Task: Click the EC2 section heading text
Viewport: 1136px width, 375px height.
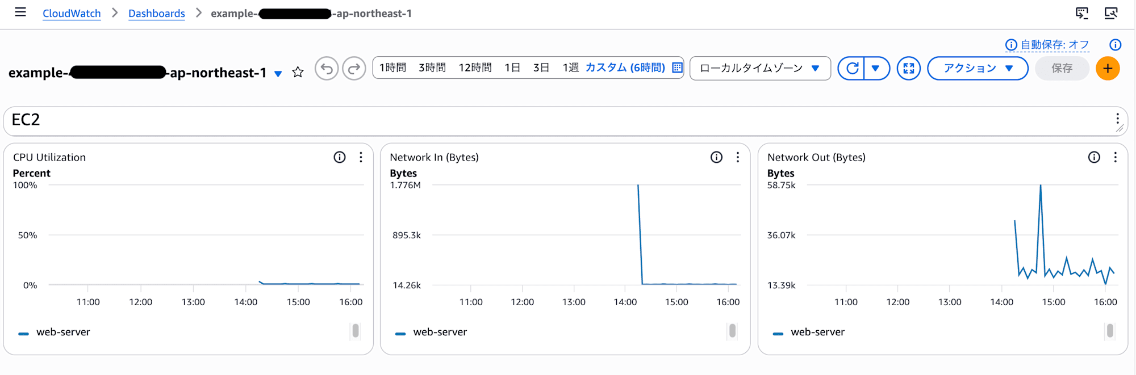Action: tap(26, 120)
